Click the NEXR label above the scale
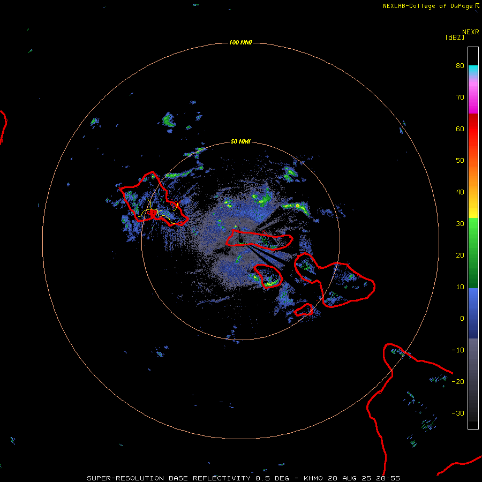 [x=471, y=32]
